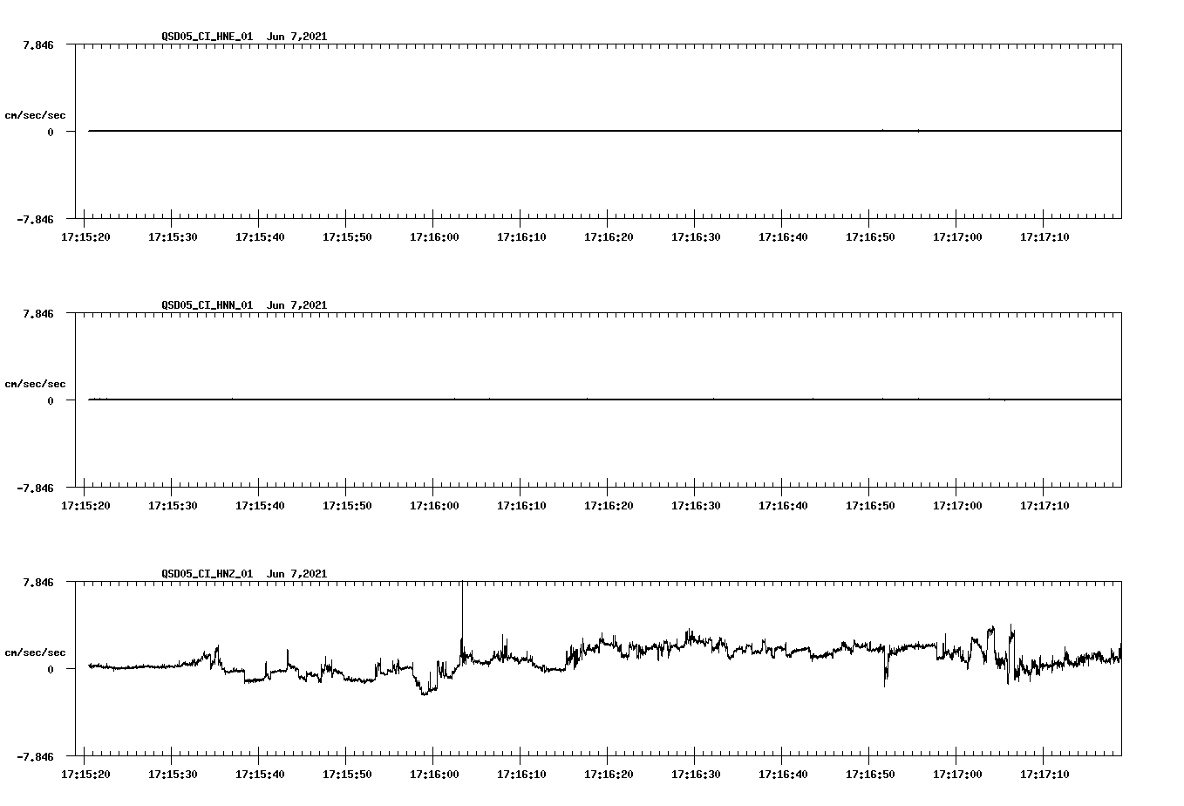Click the 17:16:30 time label under HNN plot
The image size is (1184, 806).
pos(696,506)
